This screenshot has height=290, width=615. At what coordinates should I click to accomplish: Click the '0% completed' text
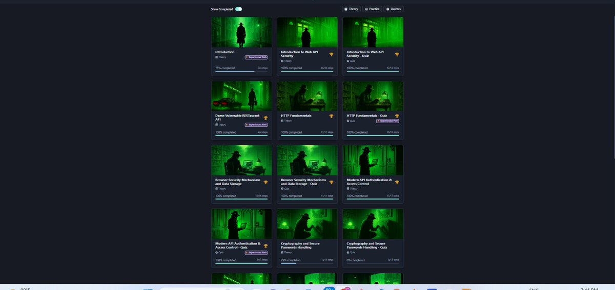(x=356, y=260)
